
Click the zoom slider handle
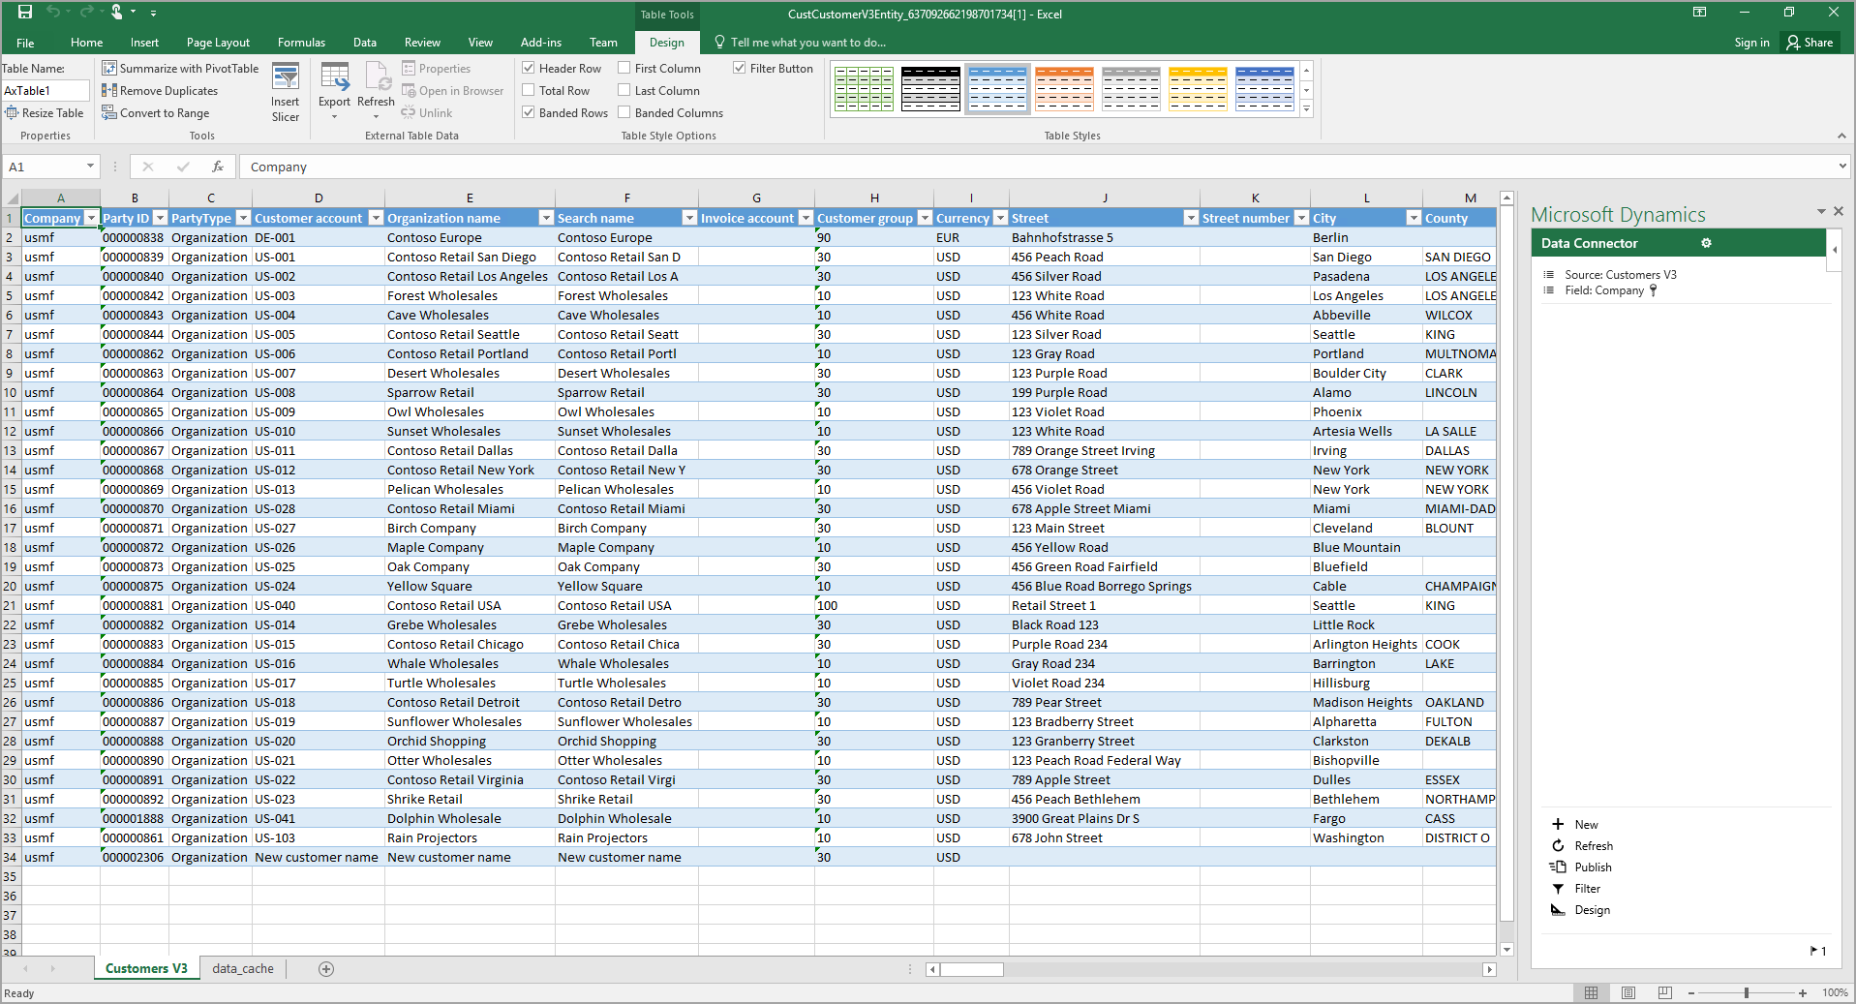click(1747, 992)
